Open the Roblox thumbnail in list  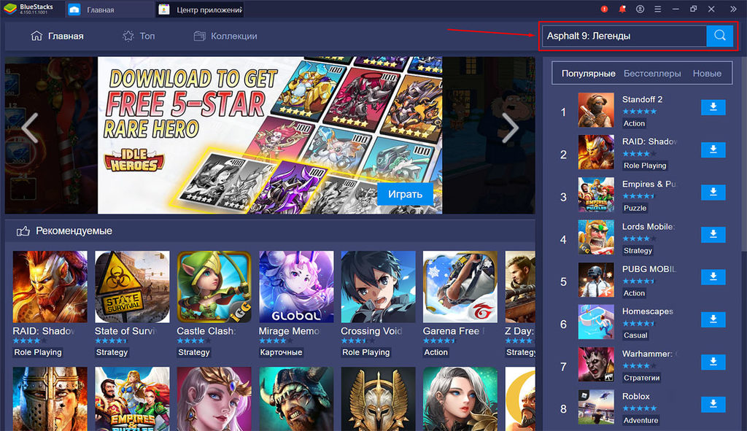[596, 407]
